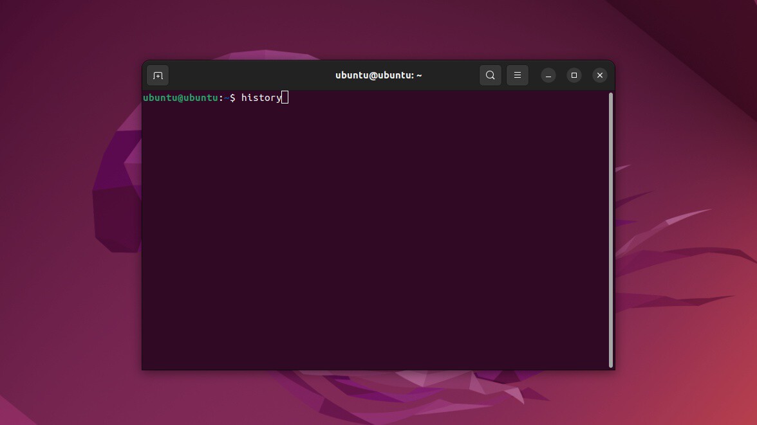Minimize the terminal window
This screenshot has width=757, height=425.
(x=548, y=75)
